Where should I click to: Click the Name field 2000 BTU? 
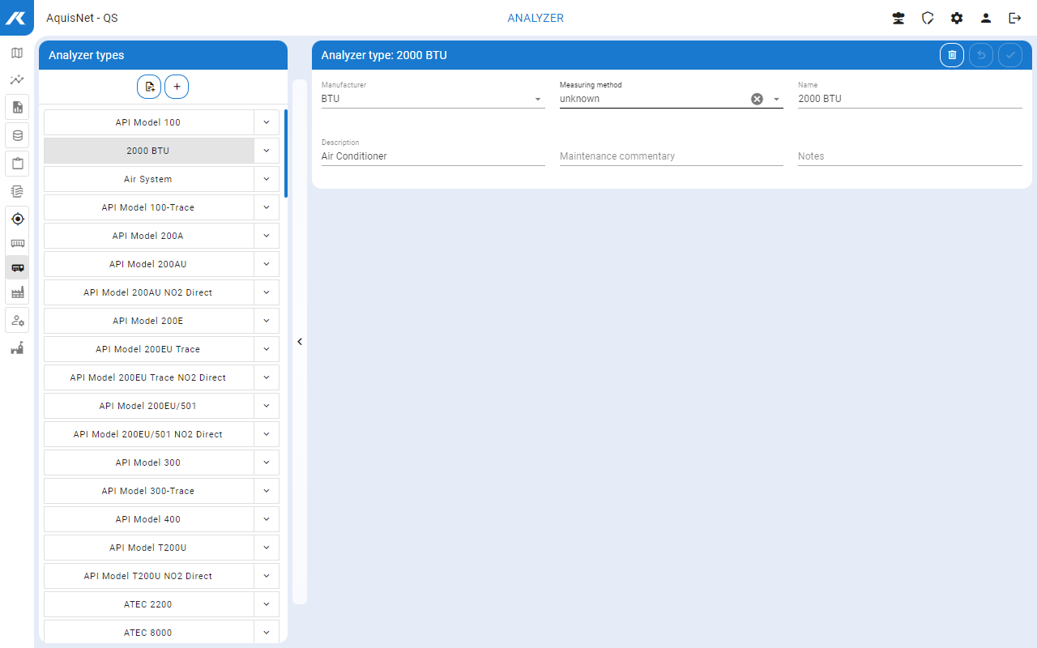point(910,99)
